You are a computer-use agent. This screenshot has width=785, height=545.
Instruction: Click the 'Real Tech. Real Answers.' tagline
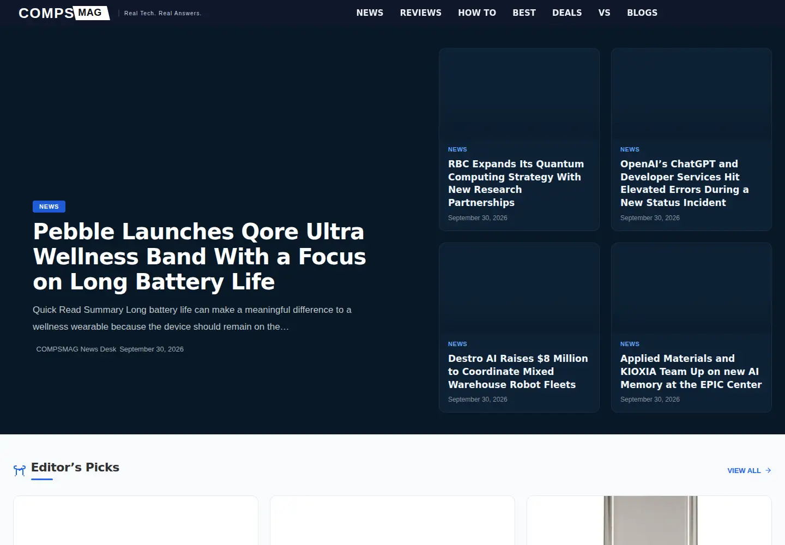point(162,13)
